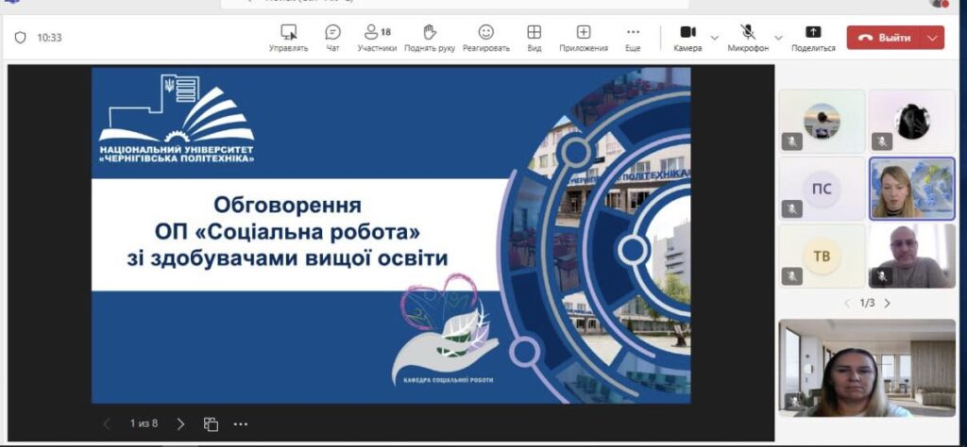This screenshot has height=447, width=967.
Task: Open the Управлять (Manage) control icon
Action: point(288,33)
